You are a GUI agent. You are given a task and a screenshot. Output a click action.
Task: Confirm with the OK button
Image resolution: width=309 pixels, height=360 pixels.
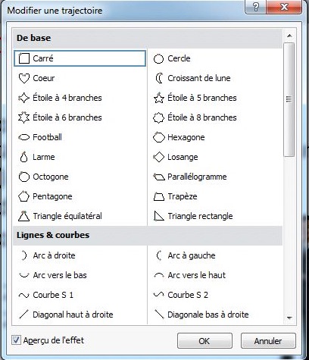(x=204, y=341)
